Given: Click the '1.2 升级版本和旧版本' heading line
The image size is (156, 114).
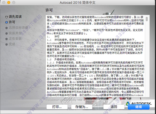Looking at the screenshot, I should pos(61,59).
